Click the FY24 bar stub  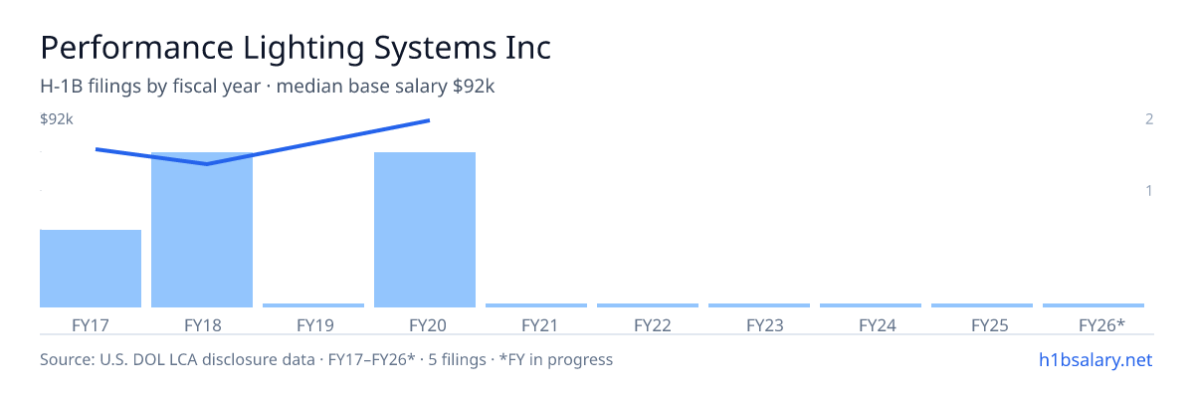point(871,305)
